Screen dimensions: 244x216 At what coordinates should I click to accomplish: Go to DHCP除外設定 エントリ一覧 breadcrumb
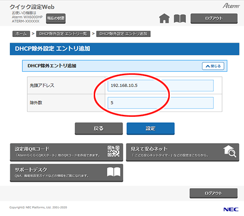[63, 34]
